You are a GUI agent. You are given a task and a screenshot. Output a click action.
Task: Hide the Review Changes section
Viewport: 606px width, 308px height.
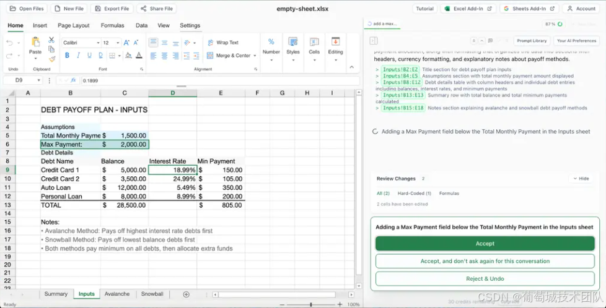581,179
